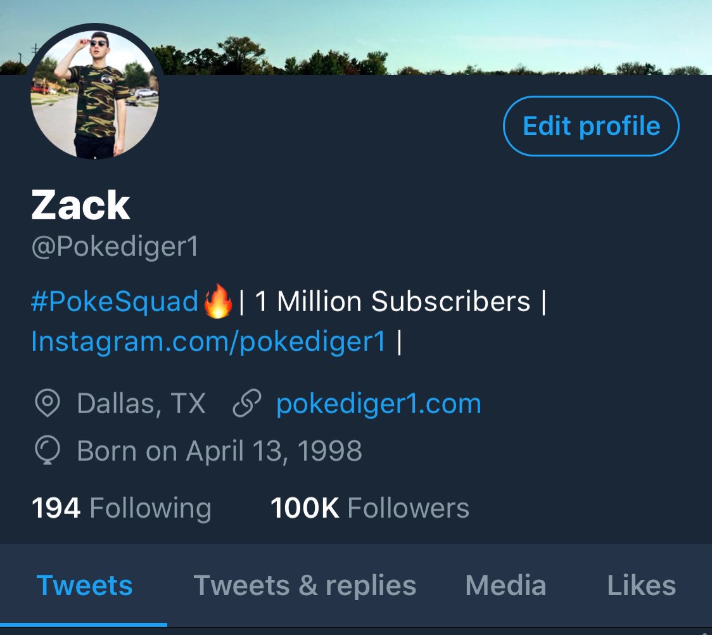View the 194 Following list
The height and width of the screenshot is (635, 712).
[121, 508]
